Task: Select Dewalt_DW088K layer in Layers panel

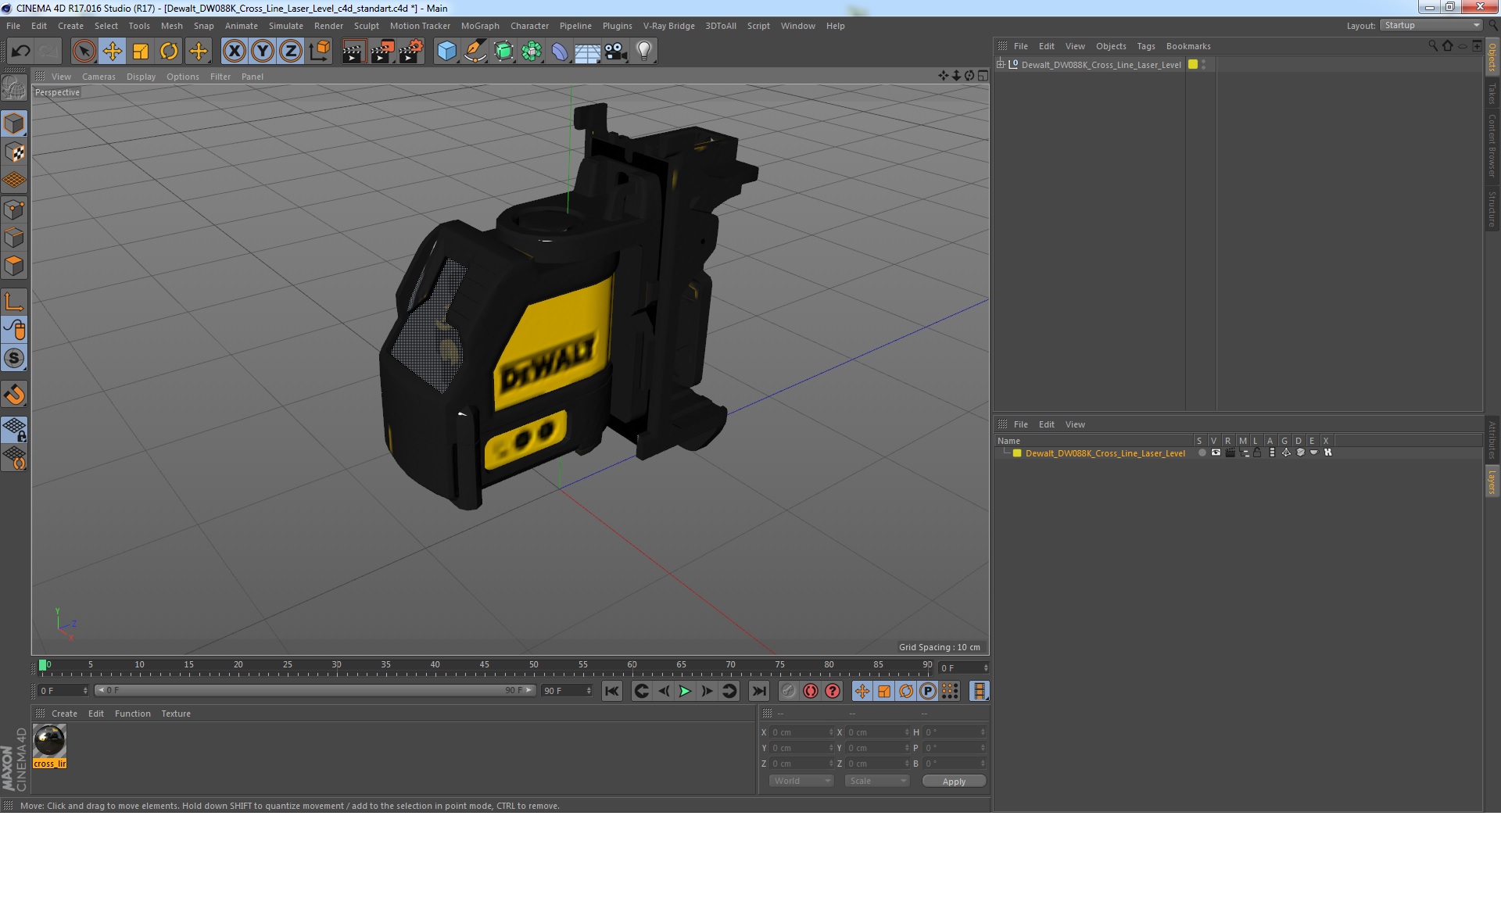Action: [x=1105, y=453]
